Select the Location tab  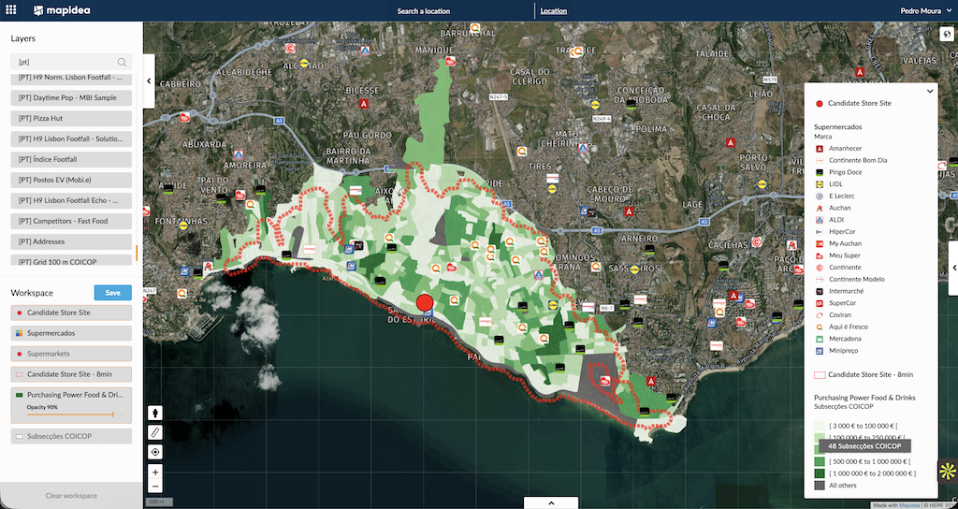[x=554, y=11]
